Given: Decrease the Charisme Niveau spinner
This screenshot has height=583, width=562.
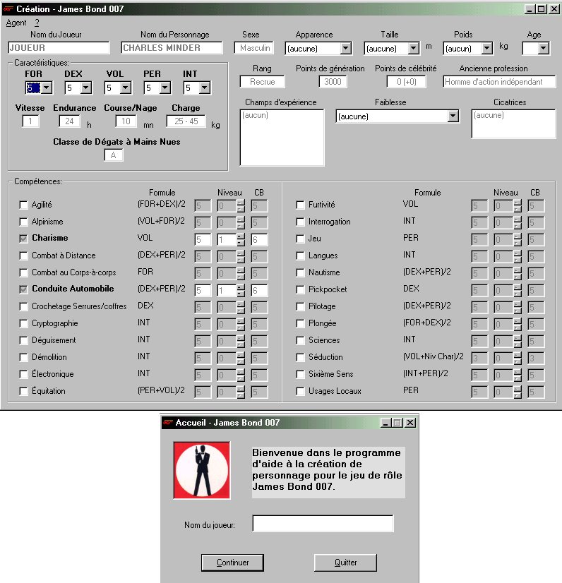Looking at the screenshot, I should [x=241, y=243].
